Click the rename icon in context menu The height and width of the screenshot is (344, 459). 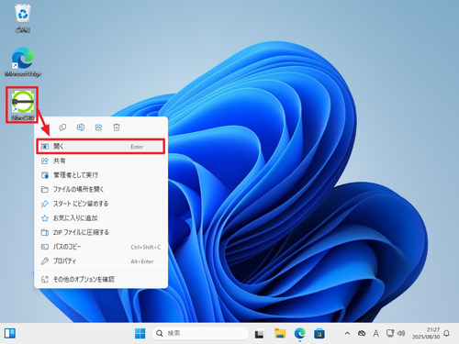(x=81, y=128)
